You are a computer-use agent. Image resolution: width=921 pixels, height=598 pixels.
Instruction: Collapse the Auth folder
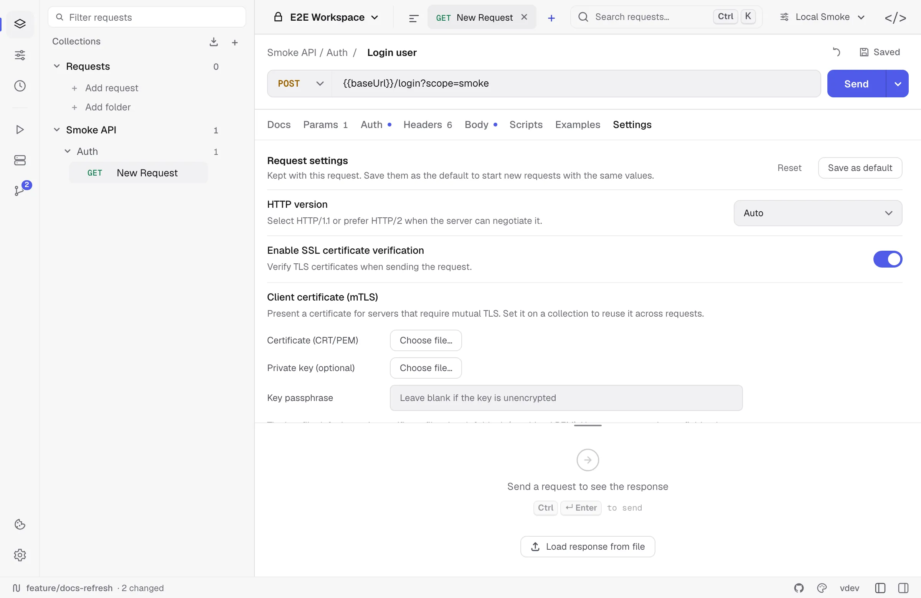click(x=67, y=151)
